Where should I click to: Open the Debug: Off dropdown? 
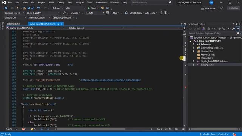(x=15, y=18)
